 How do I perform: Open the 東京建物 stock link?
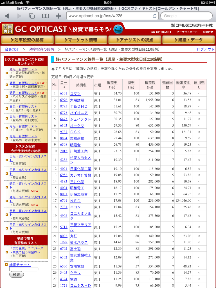(x=77, y=138)
